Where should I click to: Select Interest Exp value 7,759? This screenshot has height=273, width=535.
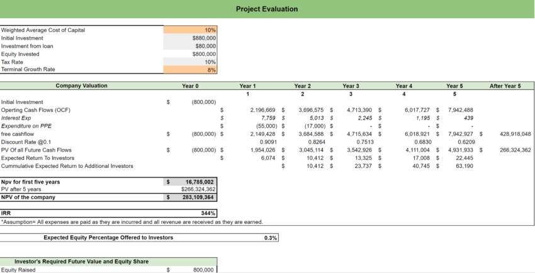[x=269, y=118]
